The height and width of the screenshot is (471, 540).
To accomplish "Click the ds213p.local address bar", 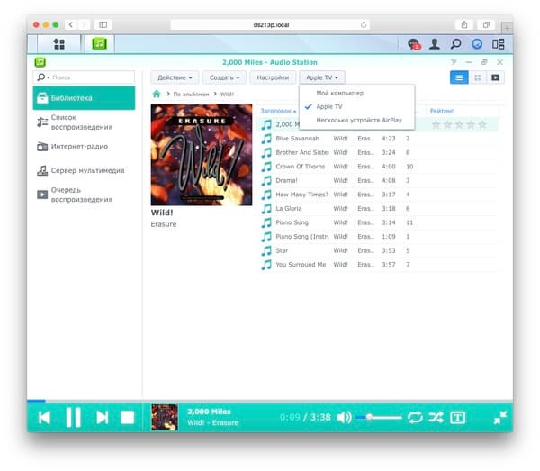I will 270,24.
